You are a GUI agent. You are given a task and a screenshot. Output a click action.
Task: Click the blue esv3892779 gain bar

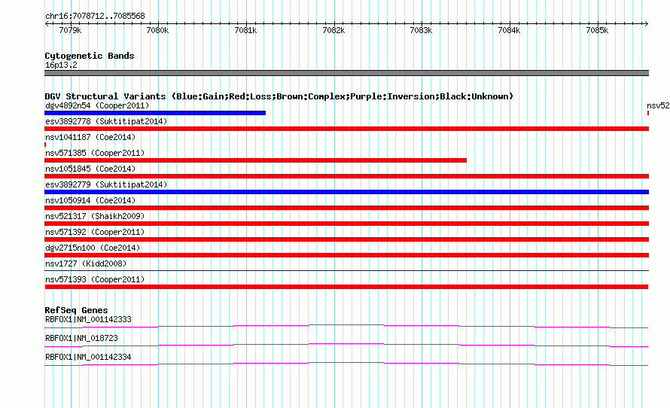click(x=346, y=192)
